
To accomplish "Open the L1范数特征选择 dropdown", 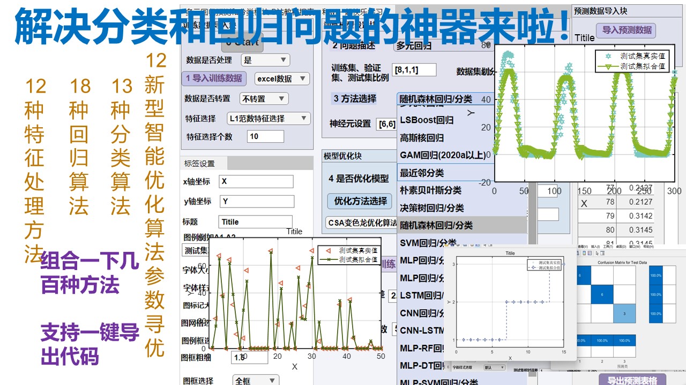I will (268, 118).
